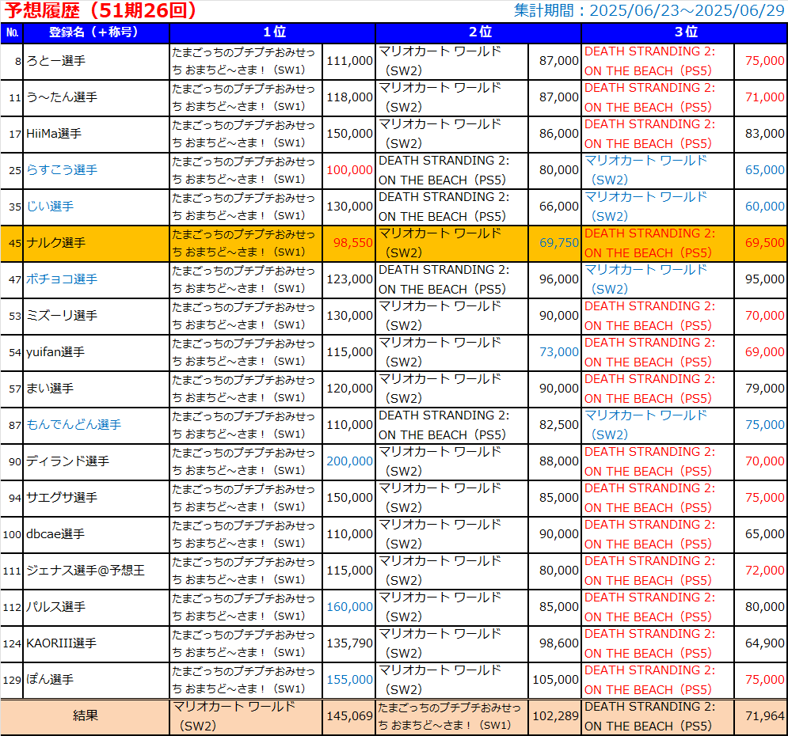Screen dimensions: 788x736
Task: Select player name HiiMa選手
Action: [54, 134]
